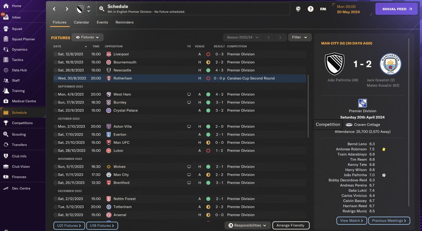
Task: Click the Liverpool club badge in fixtures
Action: coord(108,54)
